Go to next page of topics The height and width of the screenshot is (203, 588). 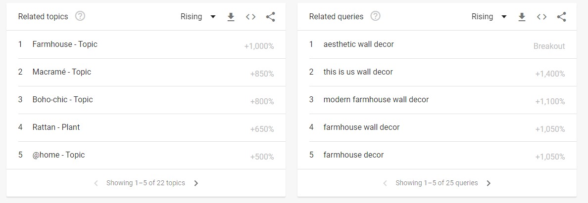coord(196,183)
